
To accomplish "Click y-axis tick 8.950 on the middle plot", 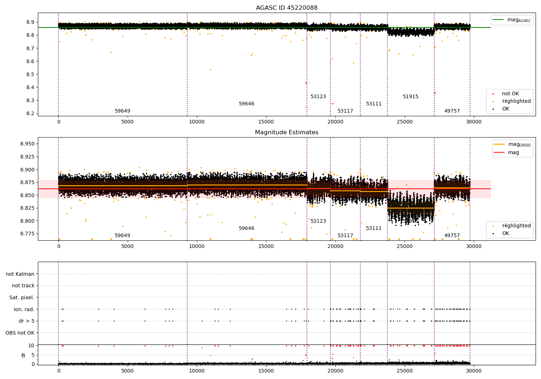I will tap(28, 144).
